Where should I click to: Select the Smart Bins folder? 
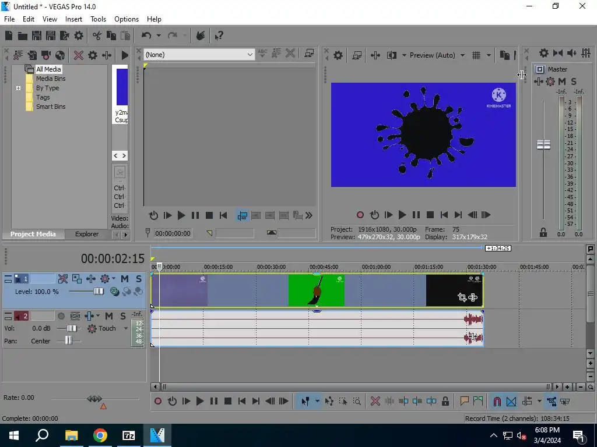coord(51,107)
